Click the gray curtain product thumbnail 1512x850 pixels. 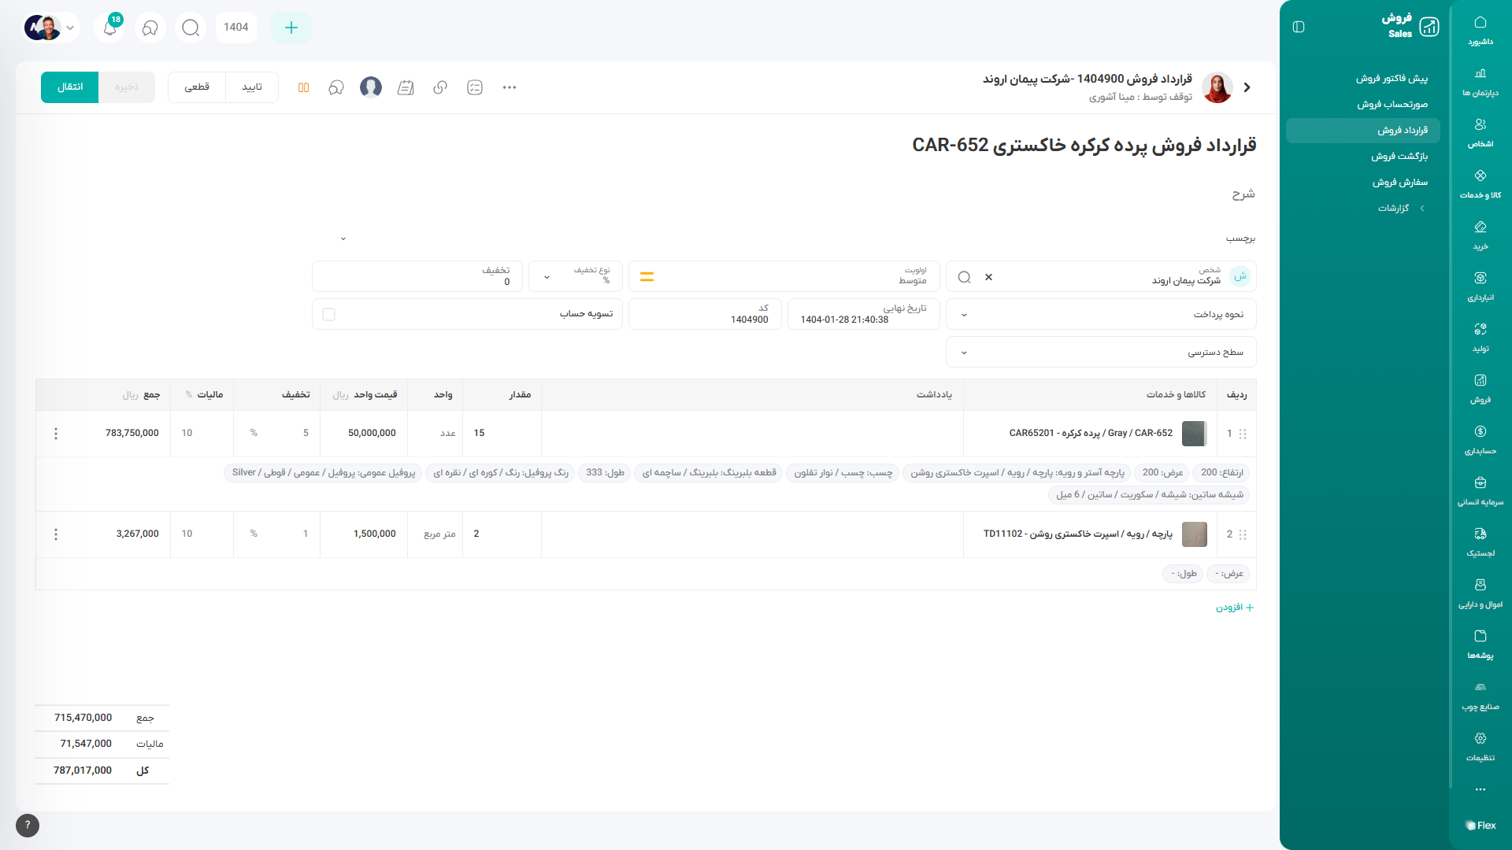(x=1194, y=434)
